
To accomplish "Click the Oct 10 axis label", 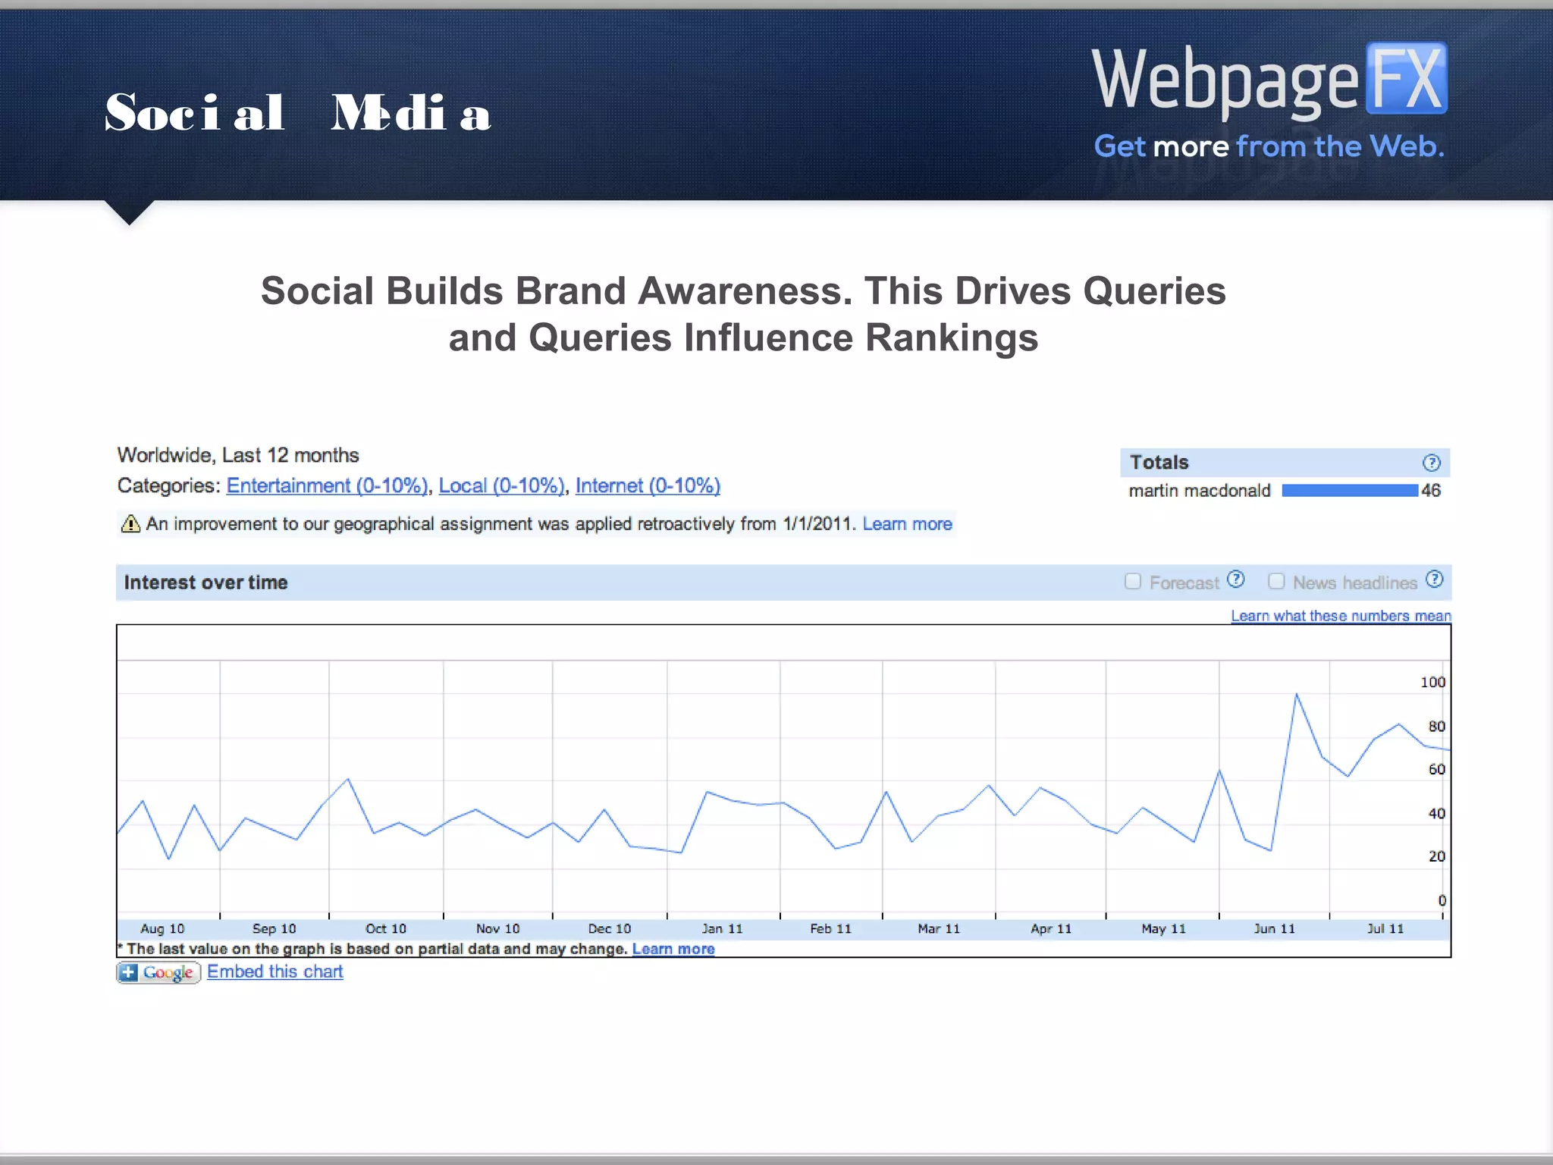I will pyautogui.click(x=386, y=928).
